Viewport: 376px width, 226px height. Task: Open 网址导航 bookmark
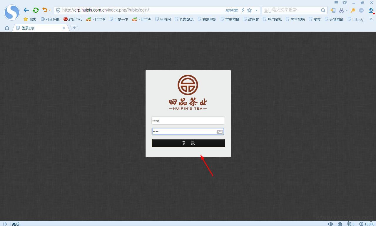(x=50, y=19)
